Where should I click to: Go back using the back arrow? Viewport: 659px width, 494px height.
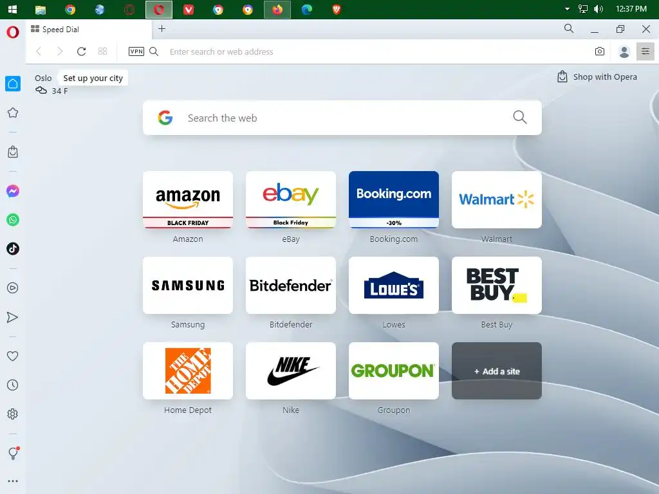pos(39,51)
